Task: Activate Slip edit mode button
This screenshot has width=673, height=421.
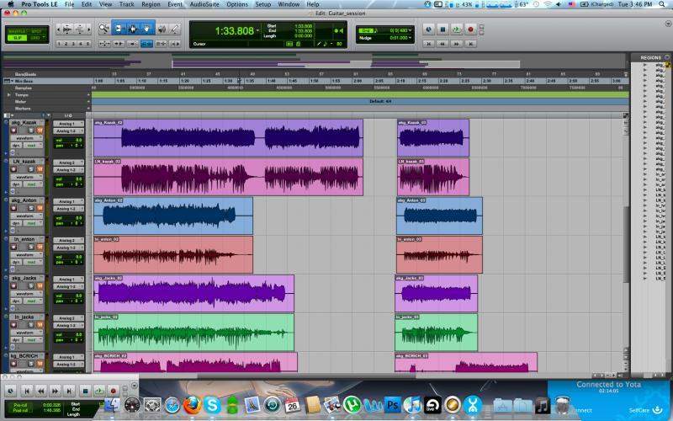Action: (x=16, y=38)
